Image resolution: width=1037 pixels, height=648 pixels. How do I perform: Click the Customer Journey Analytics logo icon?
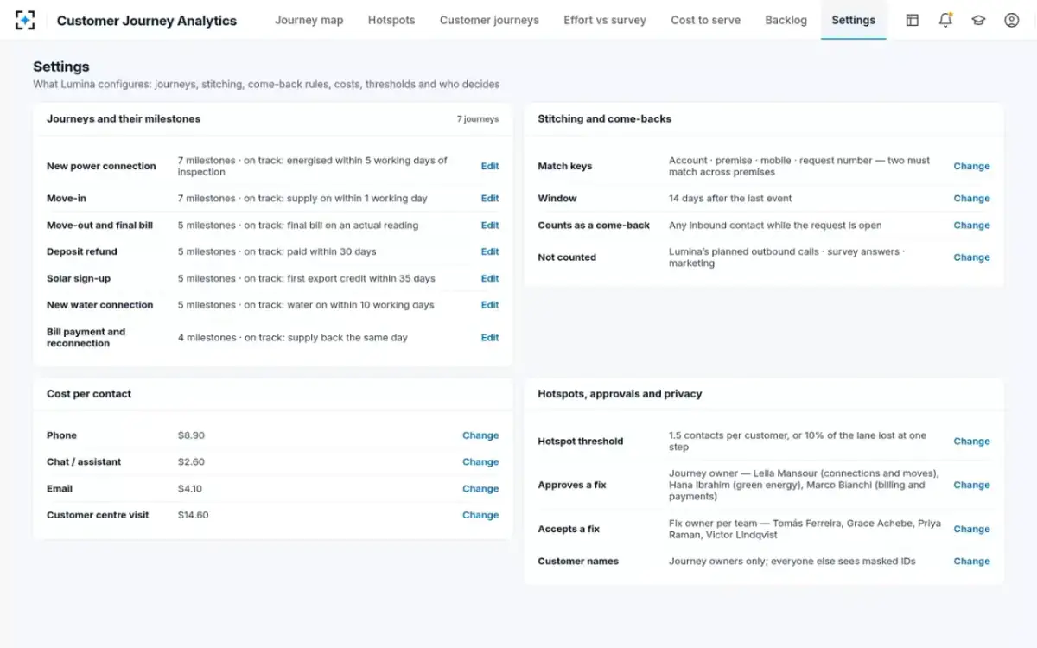pyautogui.click(x=25, y=20)
